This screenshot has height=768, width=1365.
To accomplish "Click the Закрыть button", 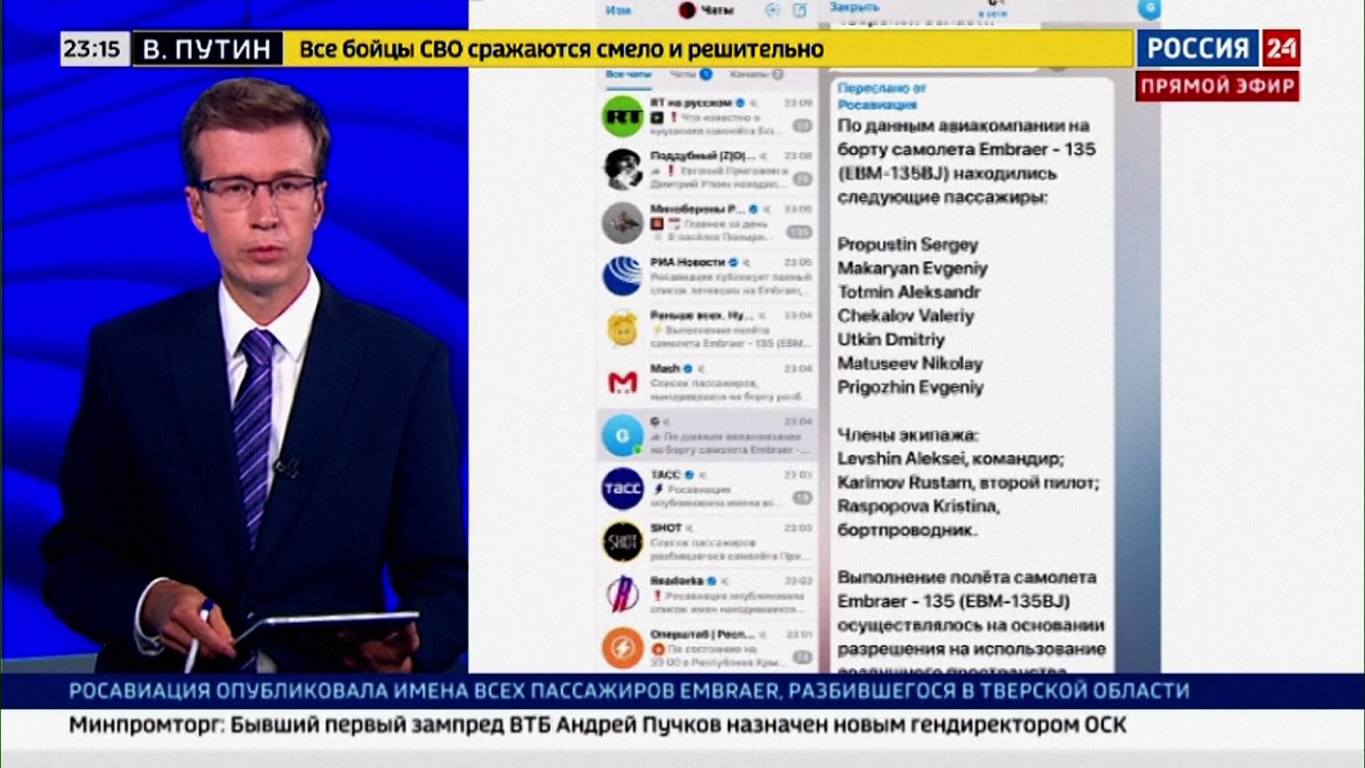I will click(x=855, y=7).
